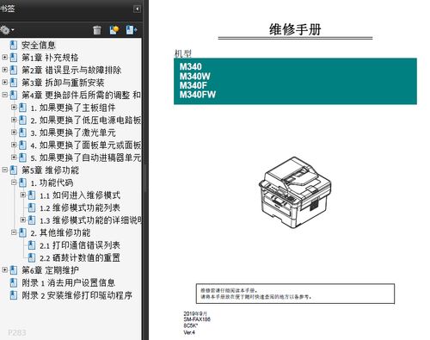Collapse the bookmarks panel with the arrow button
Image resolution: width=430 pixels, height=340 pixels.
138,9
